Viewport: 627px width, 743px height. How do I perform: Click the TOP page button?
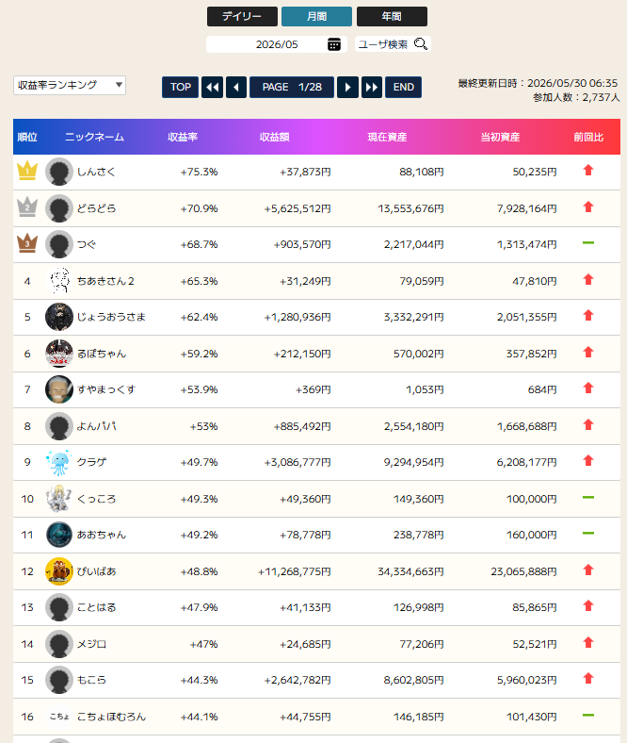[x=181, y=87]
